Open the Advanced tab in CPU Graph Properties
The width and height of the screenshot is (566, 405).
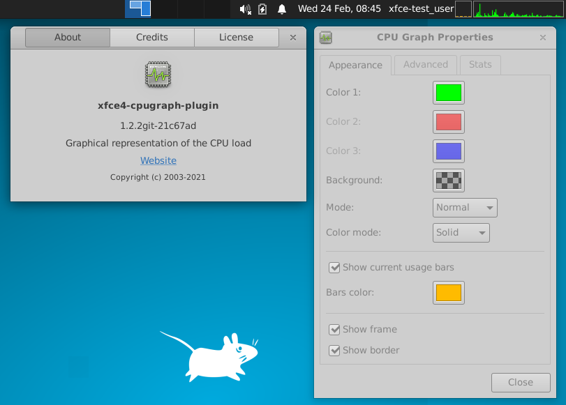click(x=426, y=65)
